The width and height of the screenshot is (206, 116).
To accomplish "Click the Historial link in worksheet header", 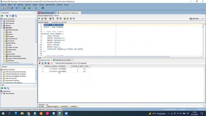I will (x=56, y=16).
